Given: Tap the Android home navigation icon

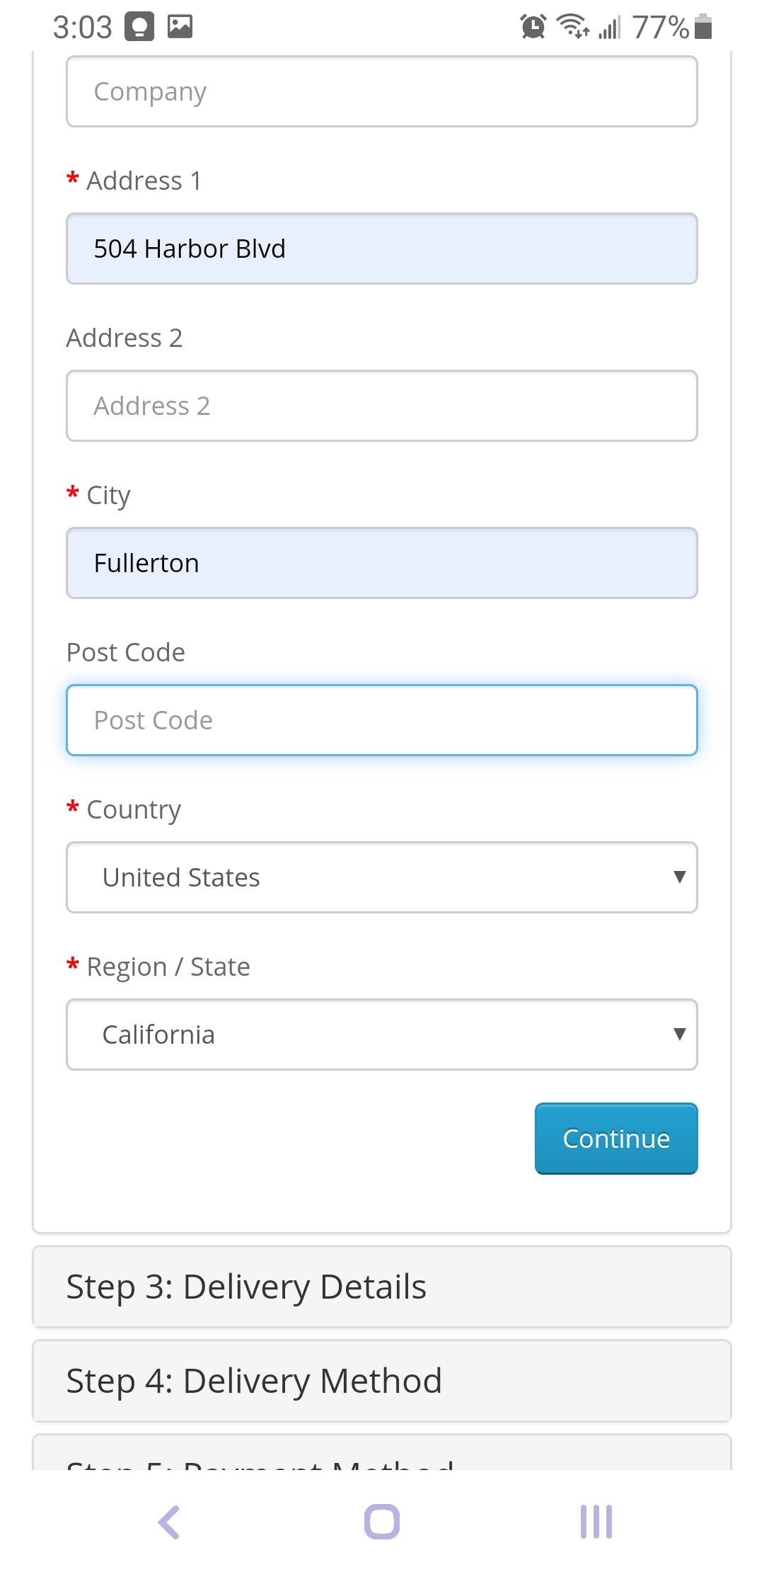Looking at the screenshot, I should coord(382,1522).
